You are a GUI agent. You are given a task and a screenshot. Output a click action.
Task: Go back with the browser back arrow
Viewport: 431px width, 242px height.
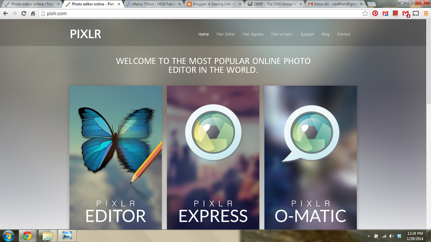click(x=5, y=14)
